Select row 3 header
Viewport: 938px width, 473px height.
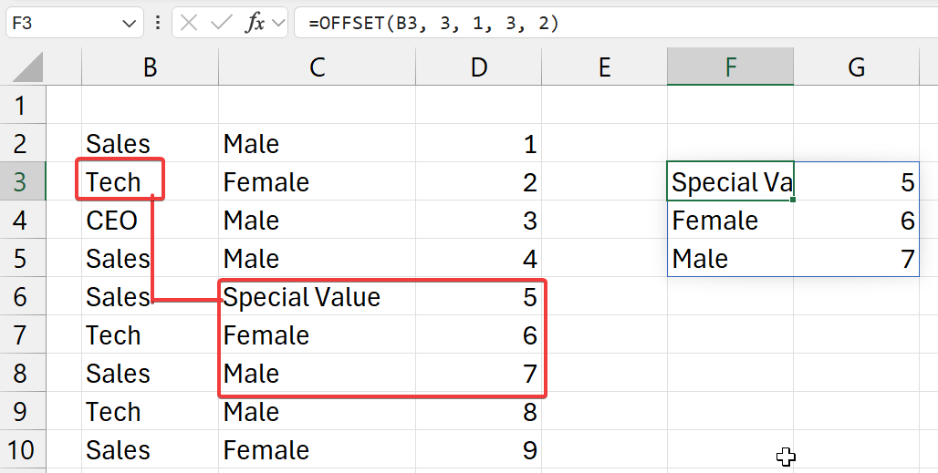20,182
